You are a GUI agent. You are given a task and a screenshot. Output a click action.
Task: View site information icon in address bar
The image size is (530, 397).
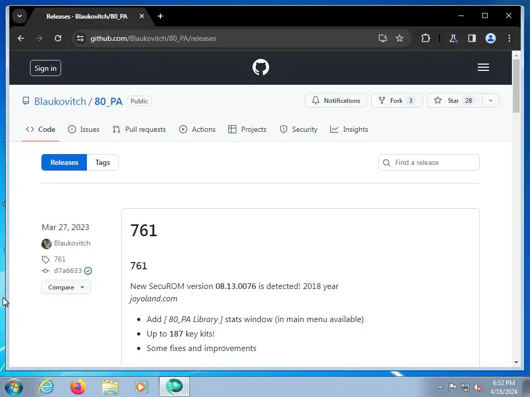80,38
